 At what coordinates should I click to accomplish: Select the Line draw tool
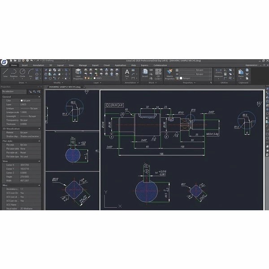tap(5, 73)
